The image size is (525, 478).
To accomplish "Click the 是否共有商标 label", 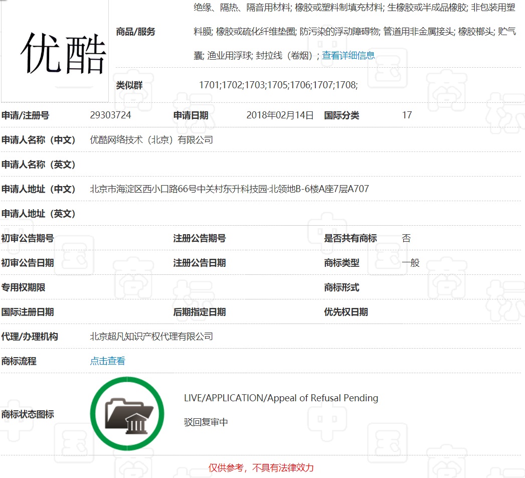I will [x=351, y=238].
